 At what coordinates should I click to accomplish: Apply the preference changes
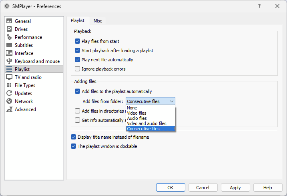235,188
